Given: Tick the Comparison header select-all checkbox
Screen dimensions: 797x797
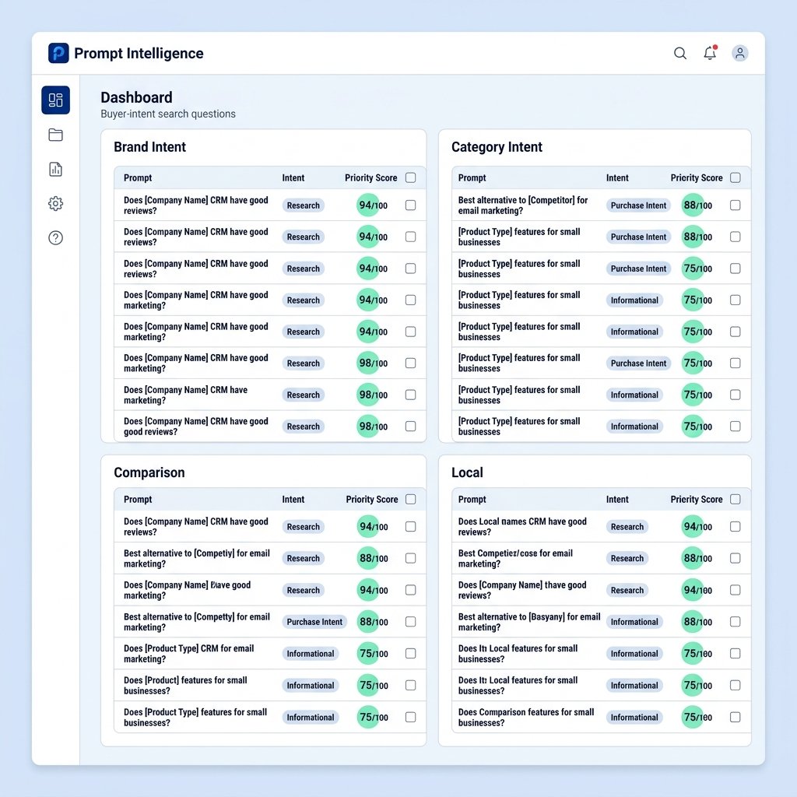Looking at the screenshot, I should pos(411,499).
